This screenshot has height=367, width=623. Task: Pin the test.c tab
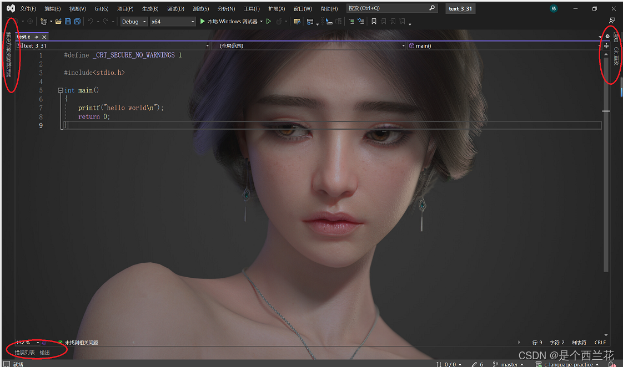coord(37,37)
